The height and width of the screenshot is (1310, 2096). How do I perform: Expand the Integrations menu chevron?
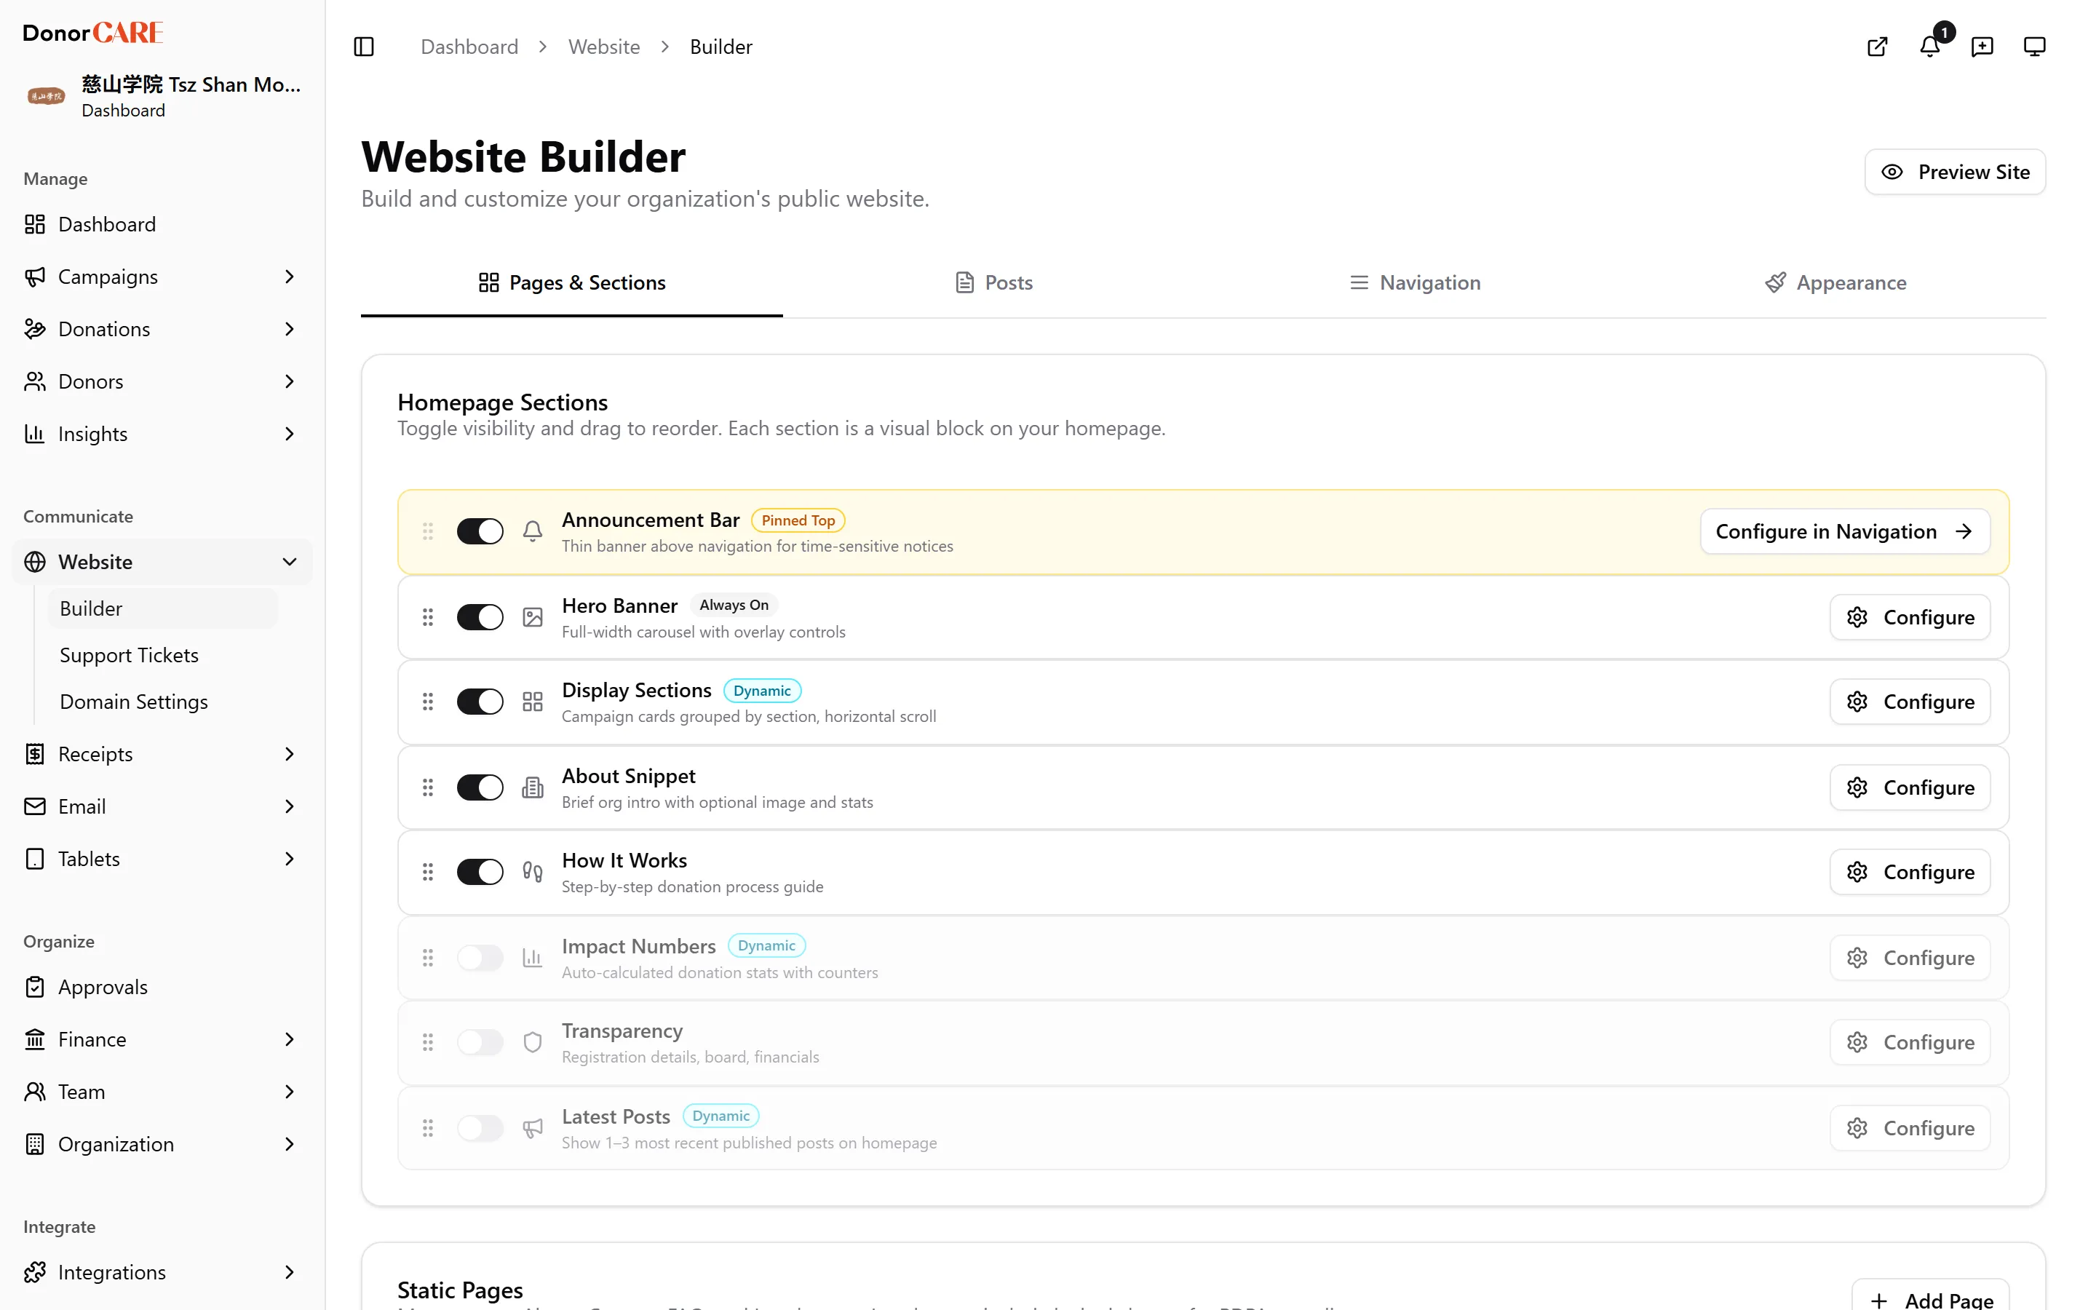(289, 1272)
